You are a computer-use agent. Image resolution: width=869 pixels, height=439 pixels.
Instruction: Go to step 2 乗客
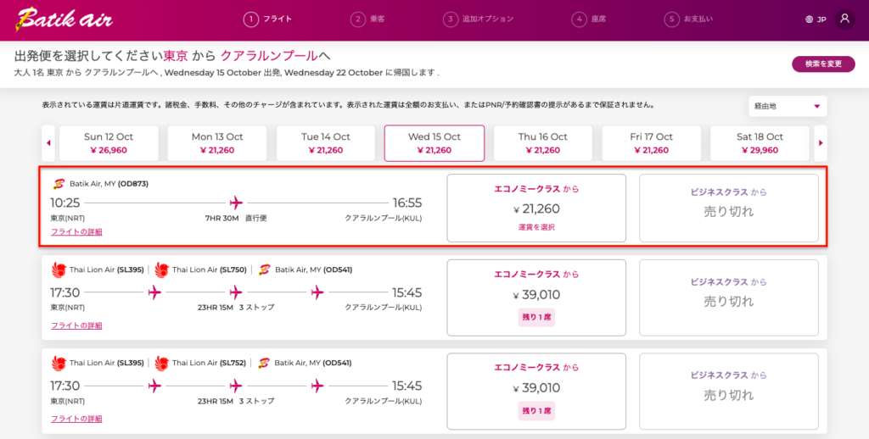point(368,19)
